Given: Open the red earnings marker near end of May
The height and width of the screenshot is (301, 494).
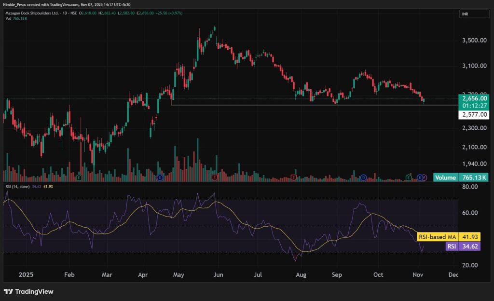Looking at the screenshot, I should click(x=214, y=178).
